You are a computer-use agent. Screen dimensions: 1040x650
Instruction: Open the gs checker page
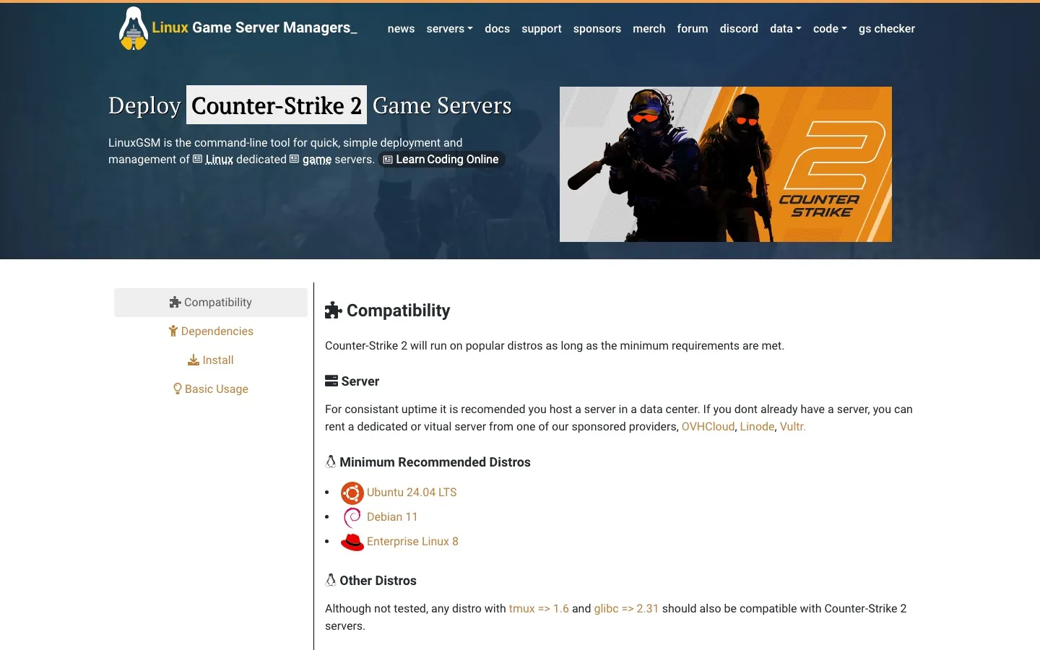tap(887, 29)
